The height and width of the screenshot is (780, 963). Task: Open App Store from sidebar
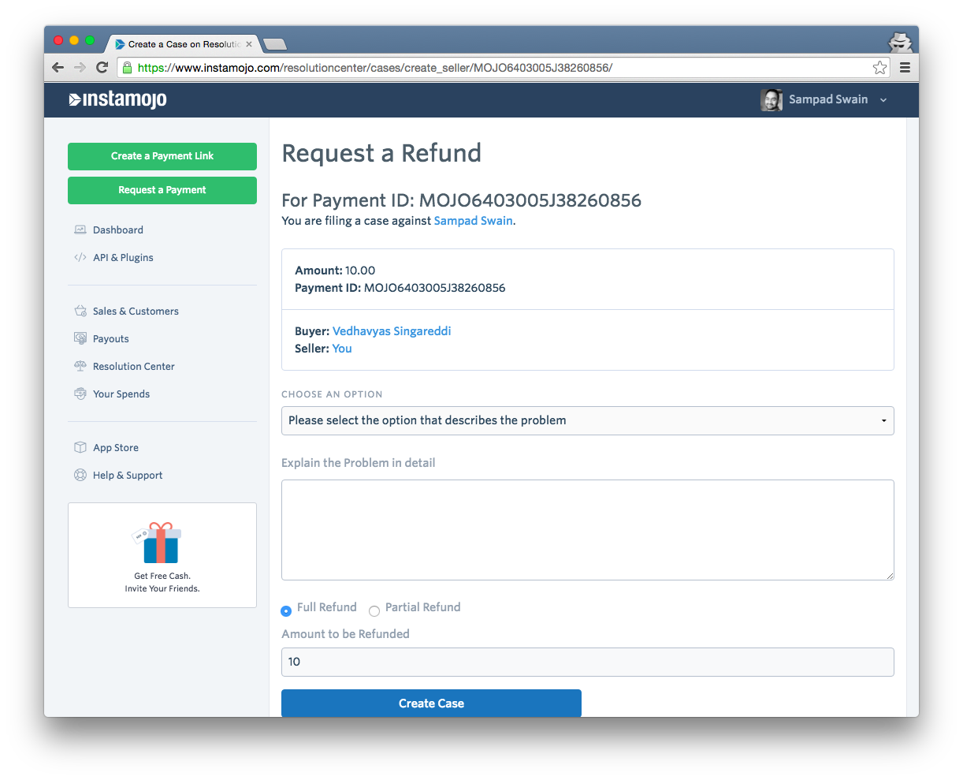click(116, 447)
